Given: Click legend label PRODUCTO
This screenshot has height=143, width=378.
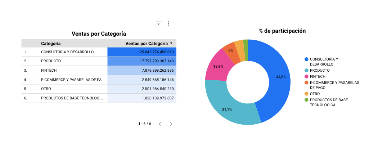Looking at the screenshot, I should tap(320, 70).
